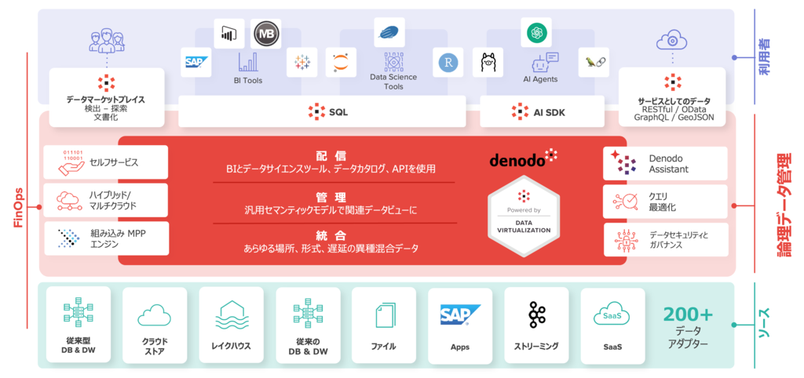Click the Tableau icon
This screenshot has height=378, width=804.
(x=302, y=63)
